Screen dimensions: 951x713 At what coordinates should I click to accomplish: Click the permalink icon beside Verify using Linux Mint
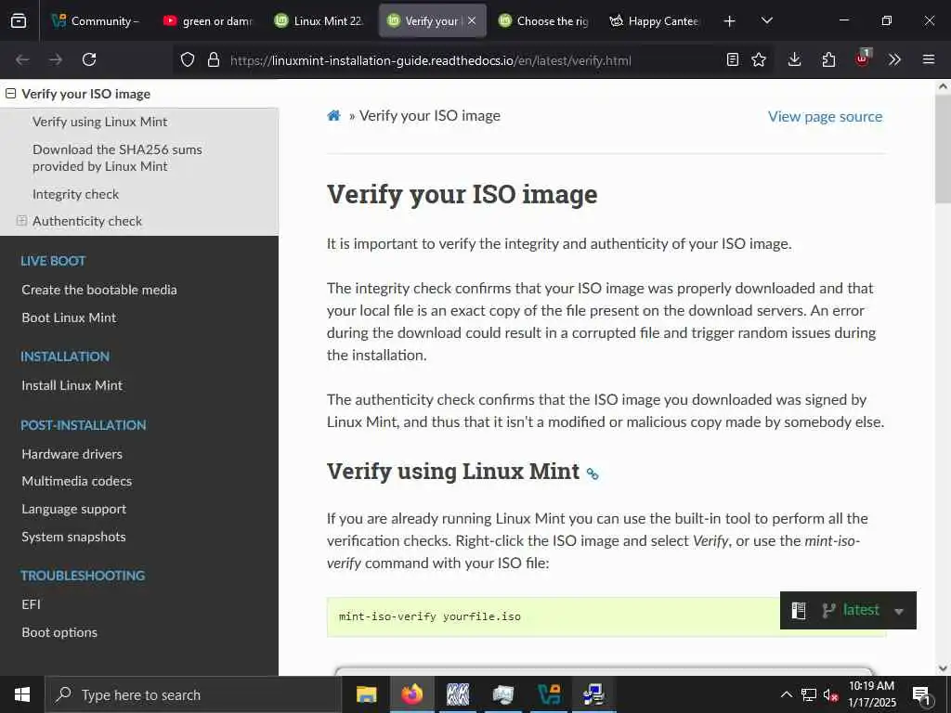point(593,473)
